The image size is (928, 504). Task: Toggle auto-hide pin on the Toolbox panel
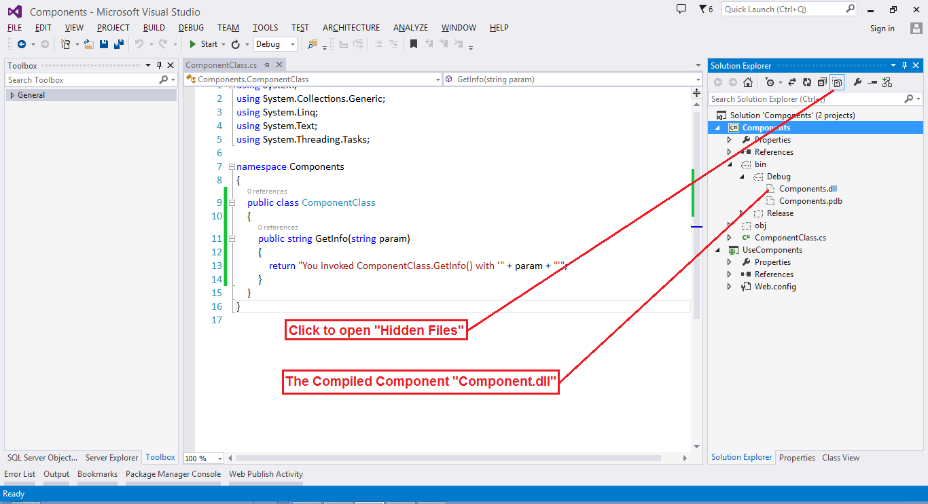(160, 65)
